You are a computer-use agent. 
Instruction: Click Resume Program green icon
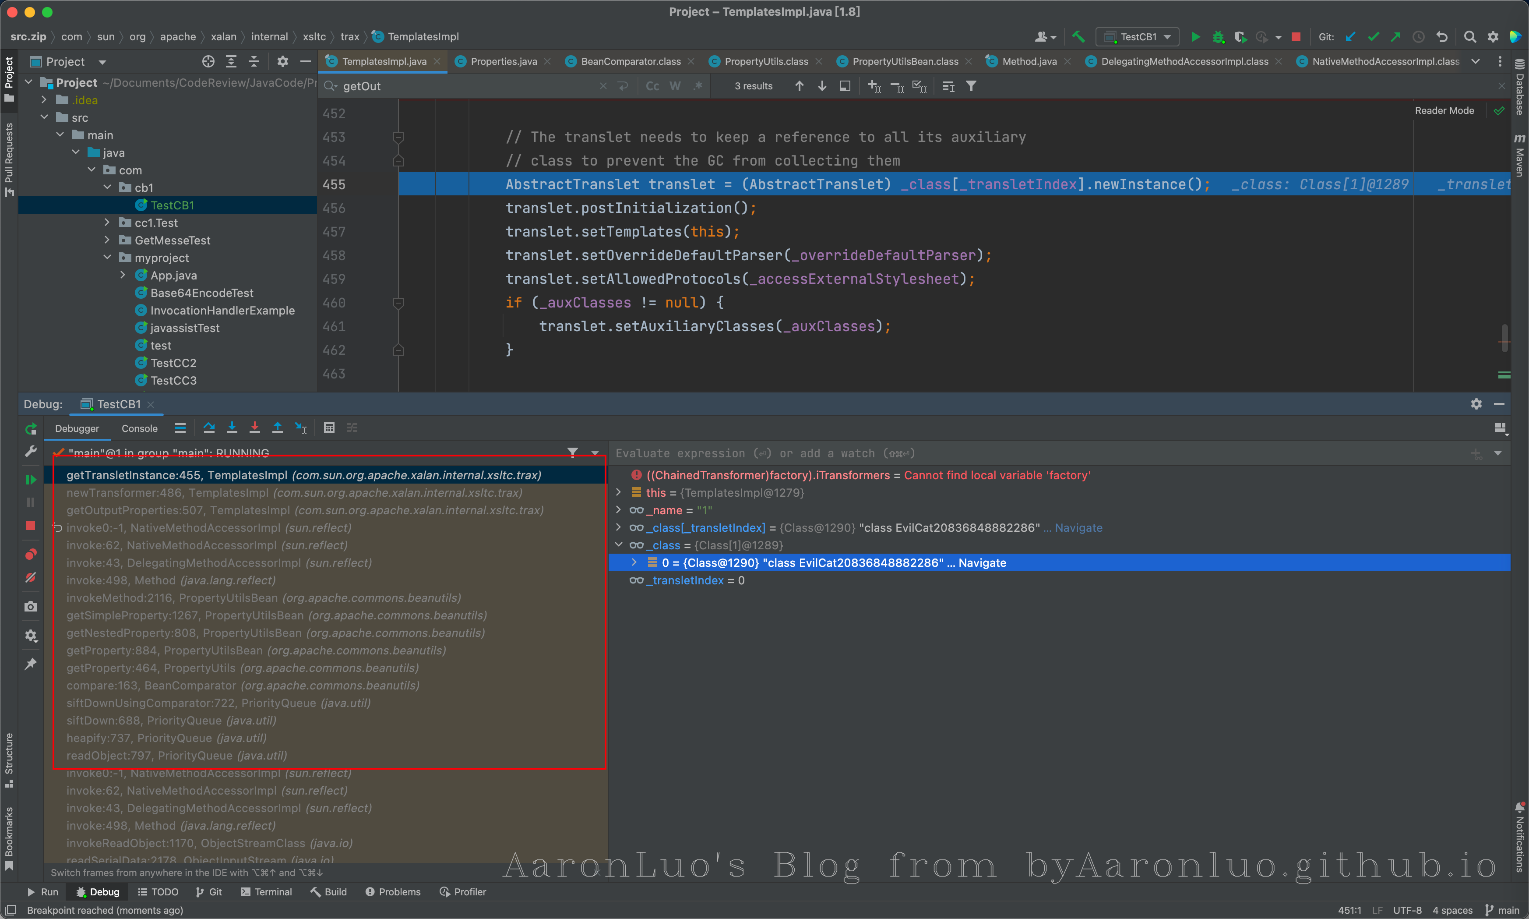tap(30, 479)
